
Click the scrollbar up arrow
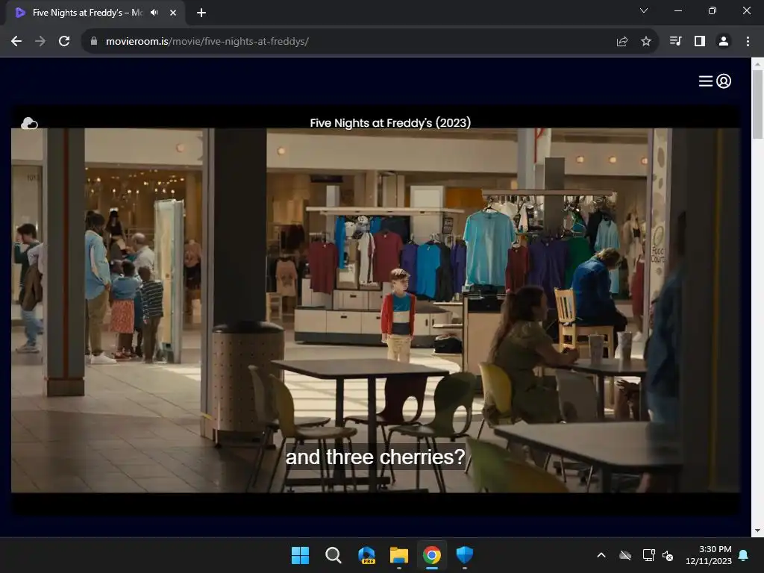click(x=757, y=64)
